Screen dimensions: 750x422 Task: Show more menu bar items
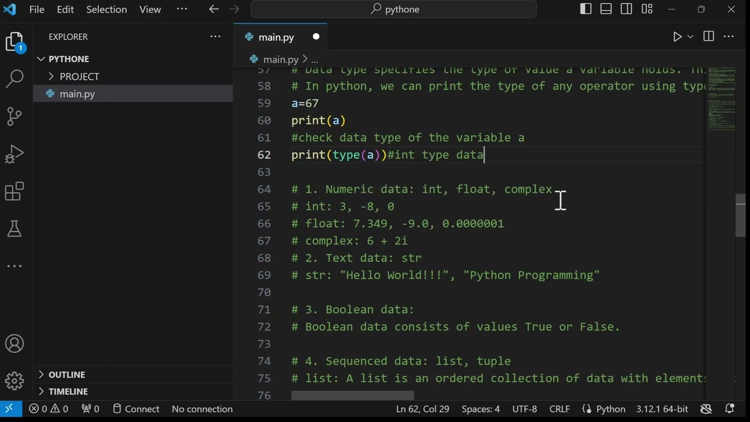coord(182,9)
